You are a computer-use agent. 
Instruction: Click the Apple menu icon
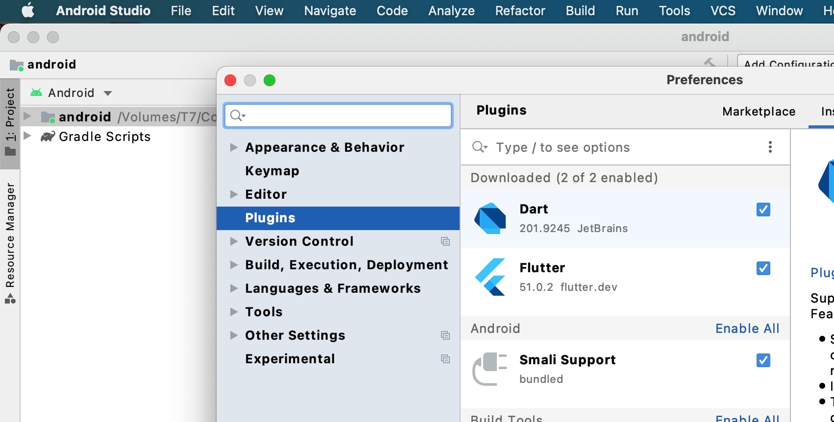tap(28, 11)
